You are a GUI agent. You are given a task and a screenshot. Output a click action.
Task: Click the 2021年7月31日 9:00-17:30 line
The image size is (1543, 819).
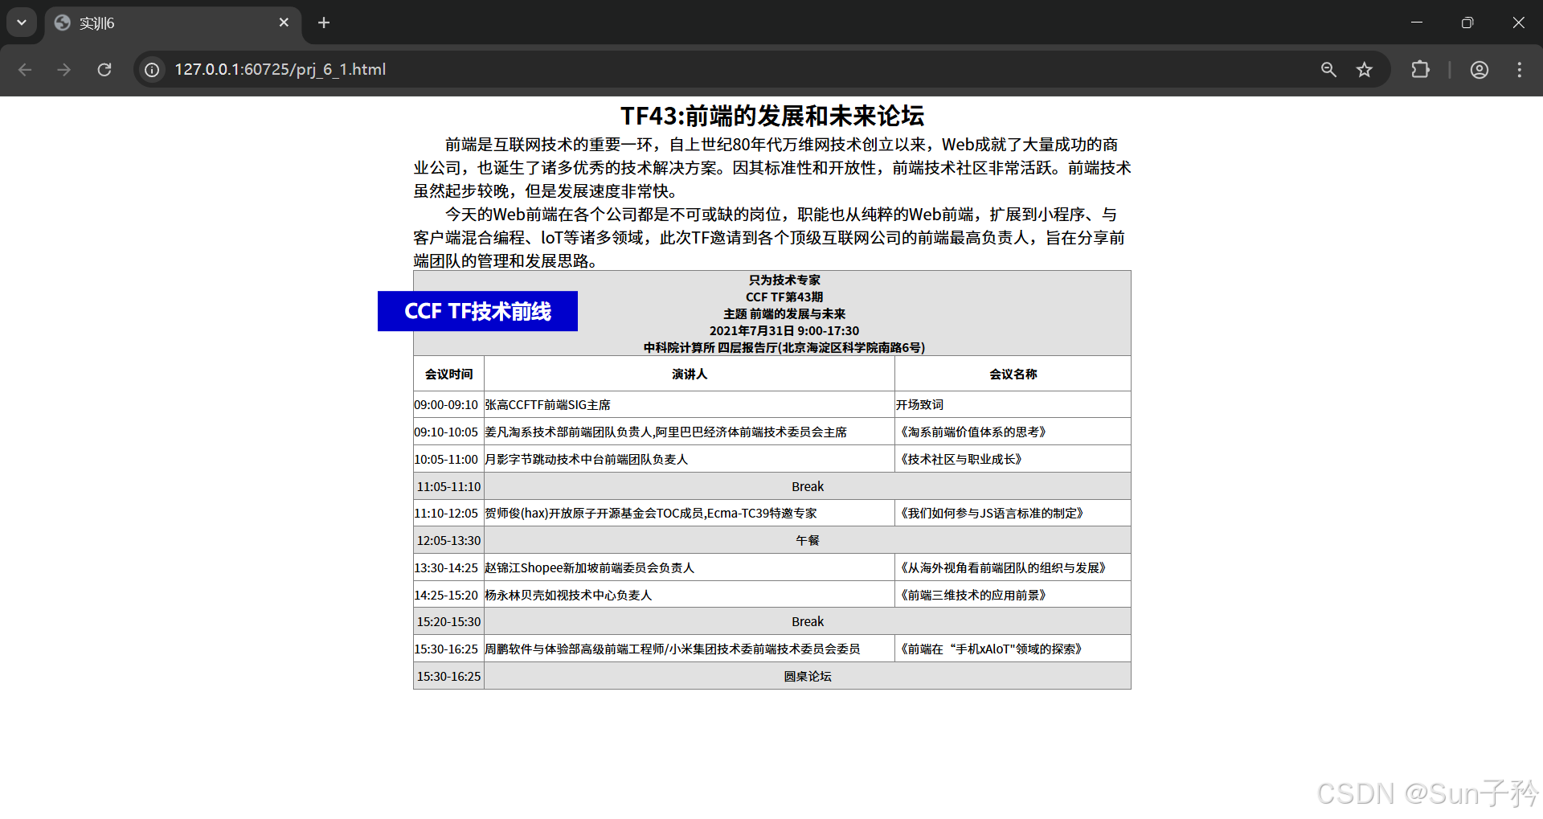(784, 331)
